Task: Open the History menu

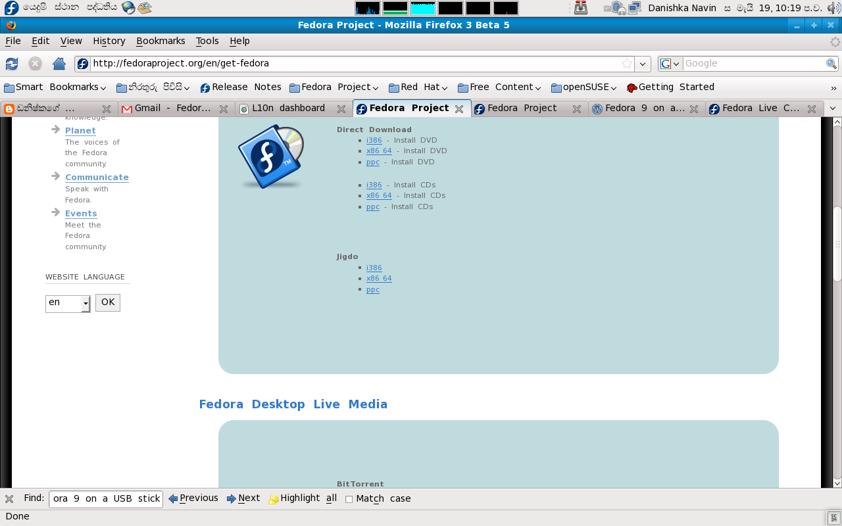Action: coord(109,41)
